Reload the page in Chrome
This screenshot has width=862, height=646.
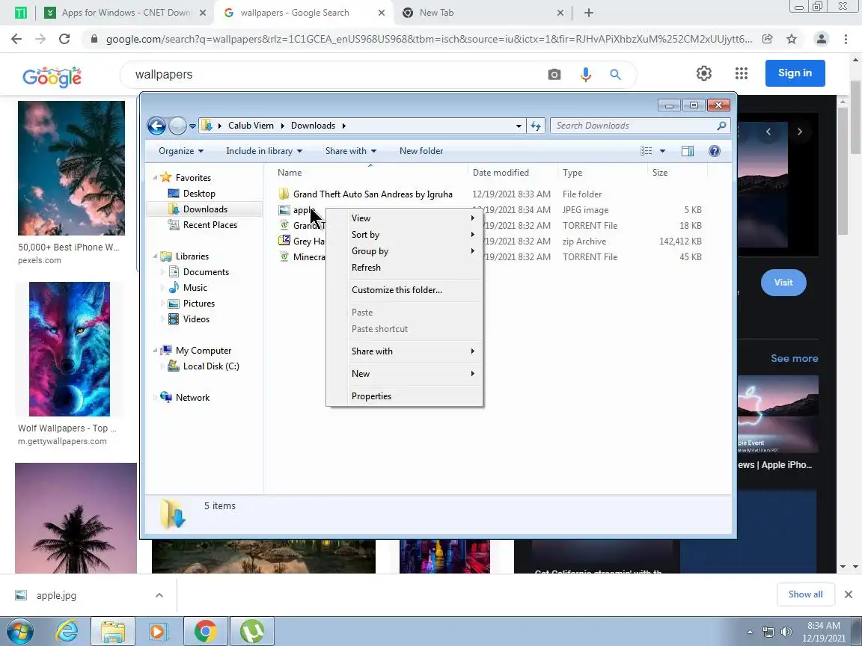point(64,39)
